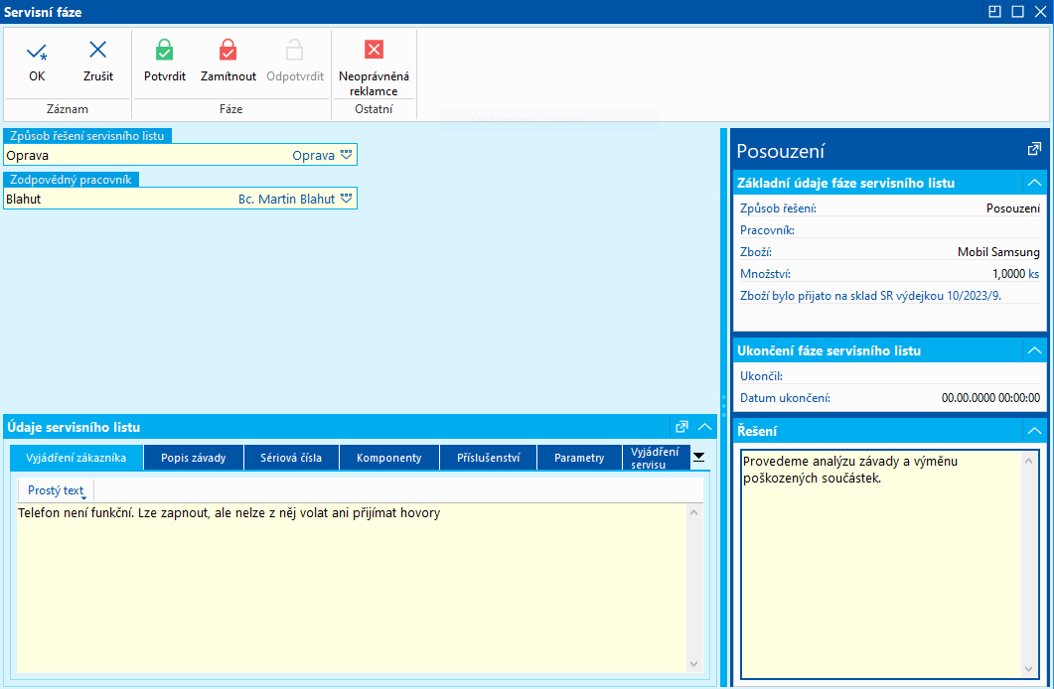Click the window restore-layout icon in title bar
1054x689 pixels.
994,11
